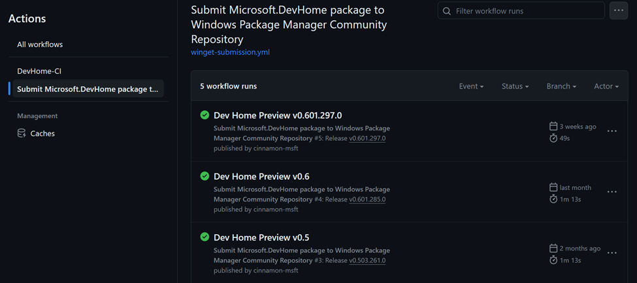Click calendar icon next to 2 months ago

(x=553, y=248)
